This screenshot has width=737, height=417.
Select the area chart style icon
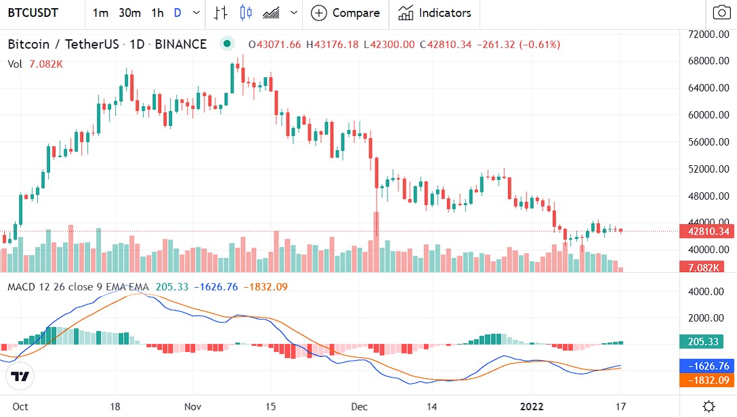tap(272, 13)
